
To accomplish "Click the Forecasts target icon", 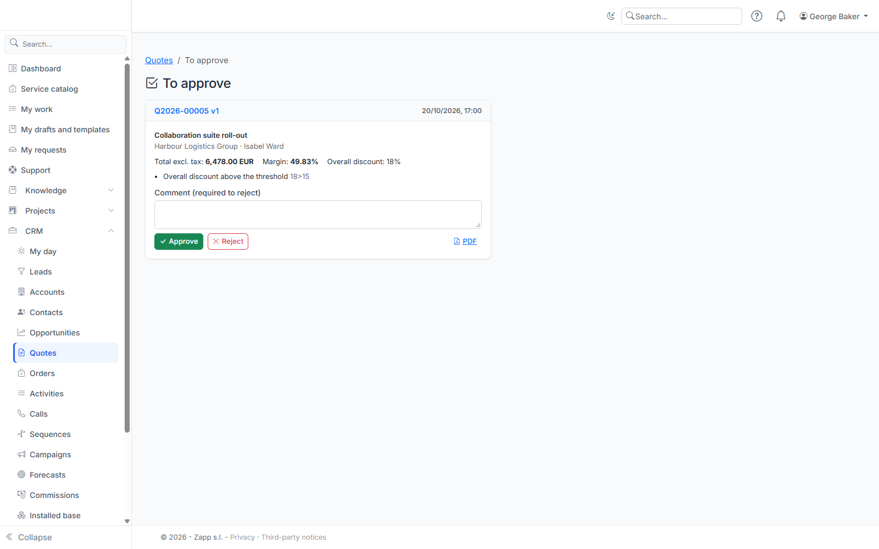I will coord(21,475).
